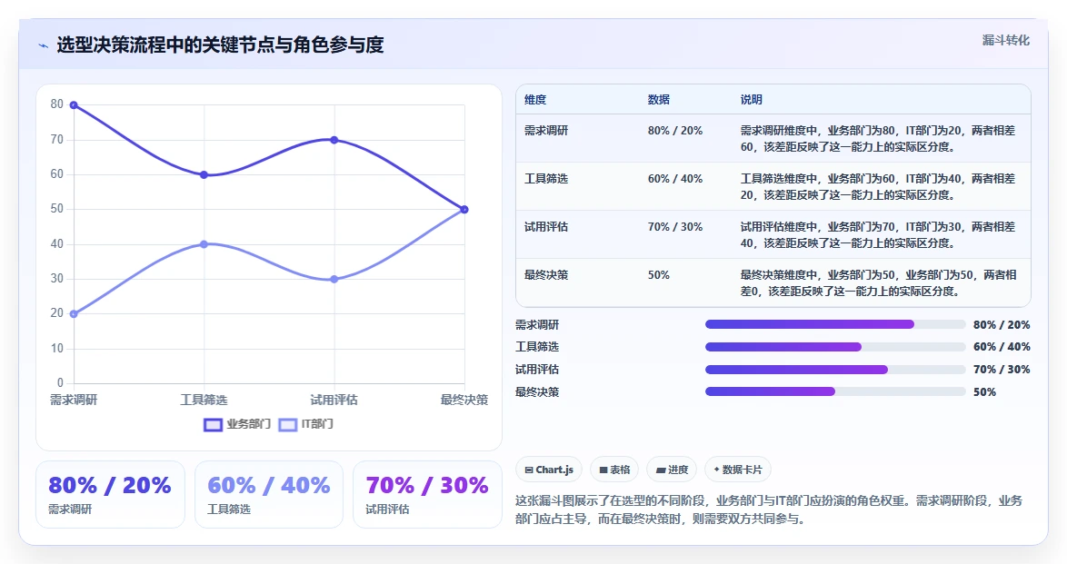Click IT部门 data point at 需求调研 (20)
Screen dimensions: 1067x564
(74, 313)
